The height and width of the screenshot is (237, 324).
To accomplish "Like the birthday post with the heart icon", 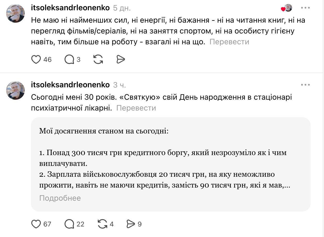I will tap(36, 224).
